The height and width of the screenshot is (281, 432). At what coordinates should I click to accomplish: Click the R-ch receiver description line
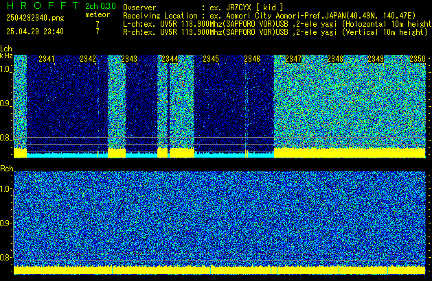coord(275,32)
